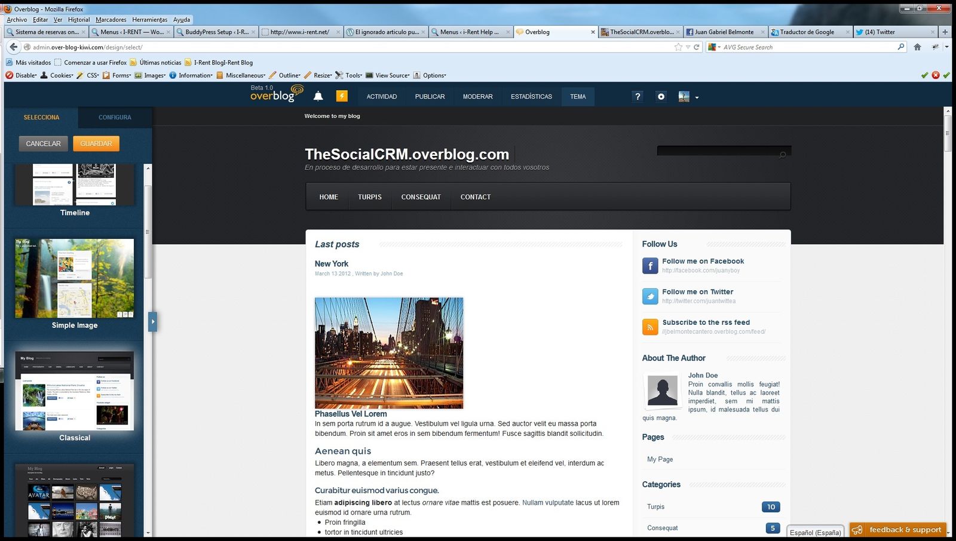This screenshot has width=956, height=541.
Task: Open the CSS web developer dropdown
Action: pos(88,75)
